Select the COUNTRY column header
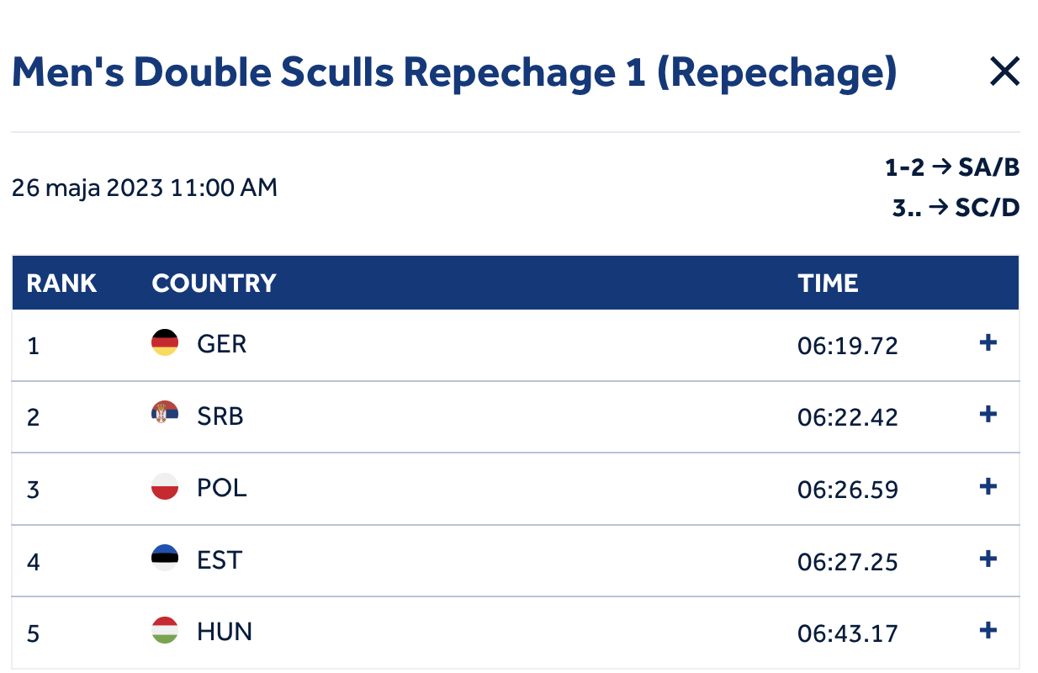The height and width of the screenshot is (673, 1038). [214, 284]
